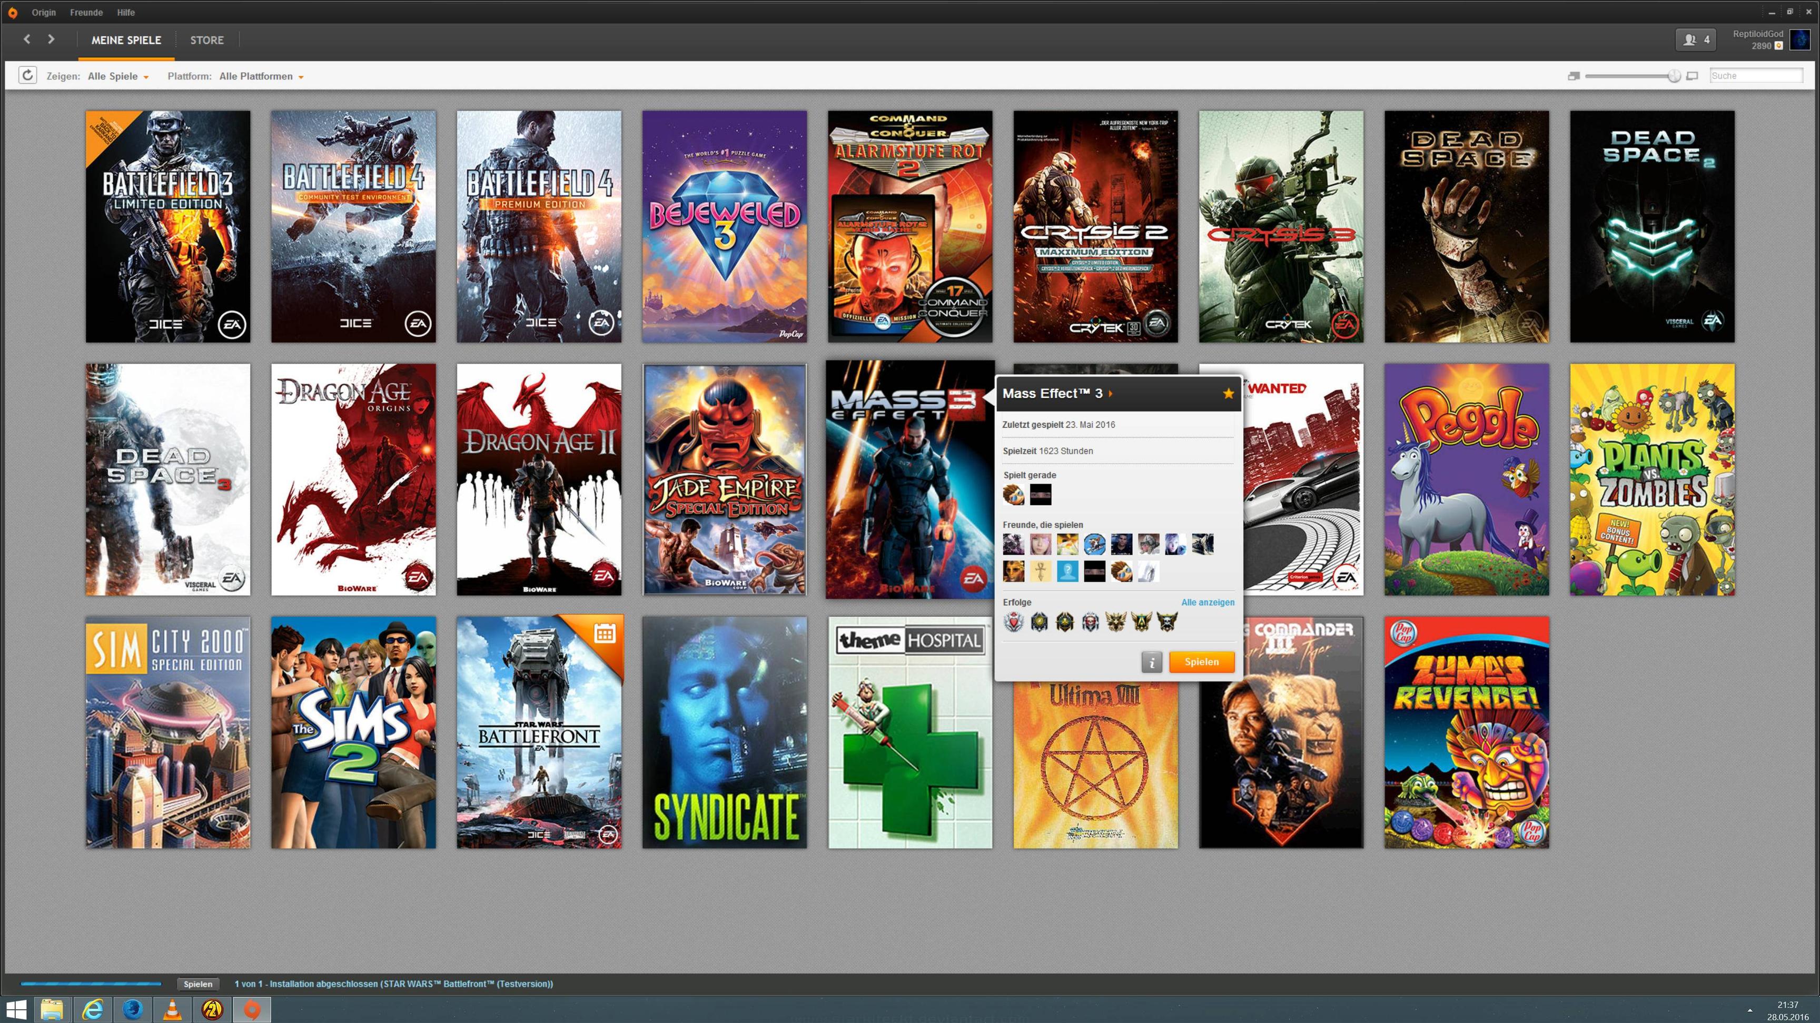1820x1023 pixels.
Task: Switch to the MEINE SPIELE tab
Action: click(126, 40)
